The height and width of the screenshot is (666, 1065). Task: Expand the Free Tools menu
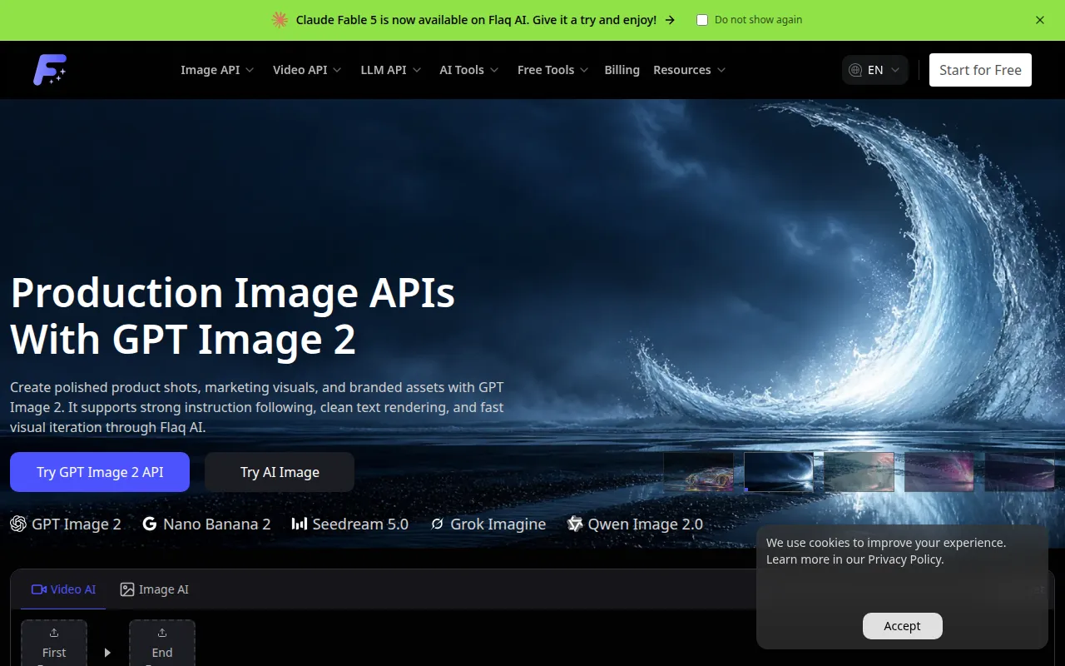click(x=553, y=70)
